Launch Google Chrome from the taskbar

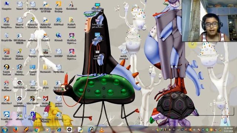pos(37,130)
